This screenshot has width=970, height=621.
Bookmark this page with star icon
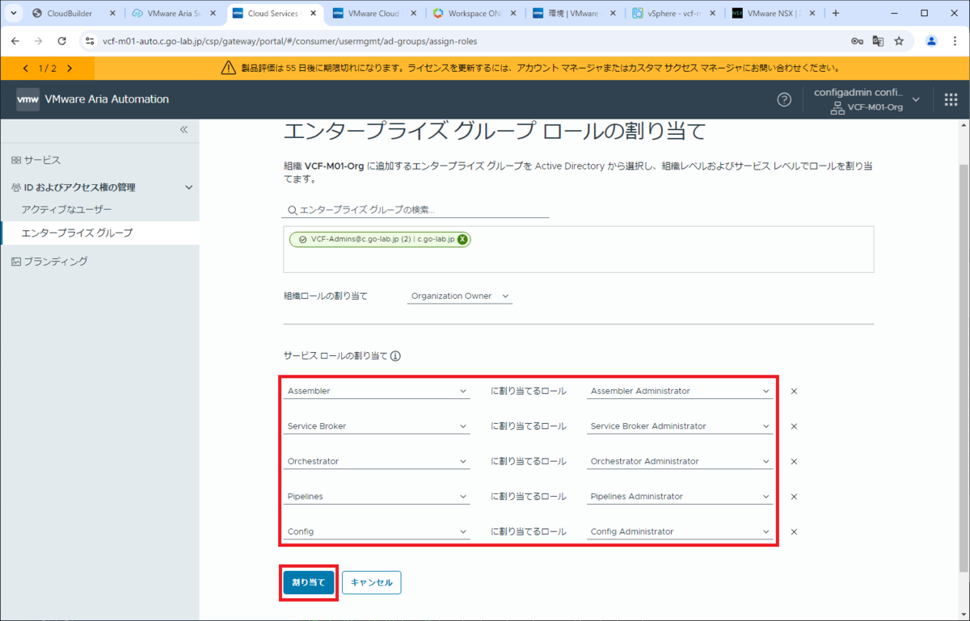click(899, 41)
